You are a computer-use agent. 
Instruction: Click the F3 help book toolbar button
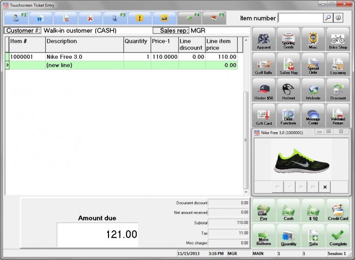coord(115,18)
